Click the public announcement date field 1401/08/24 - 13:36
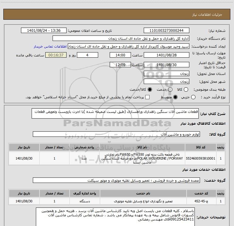 click(44, 31)
